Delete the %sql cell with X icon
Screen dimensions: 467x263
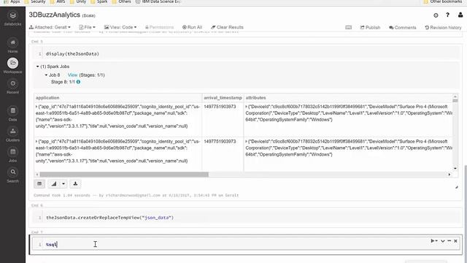[x=455, y=241]
